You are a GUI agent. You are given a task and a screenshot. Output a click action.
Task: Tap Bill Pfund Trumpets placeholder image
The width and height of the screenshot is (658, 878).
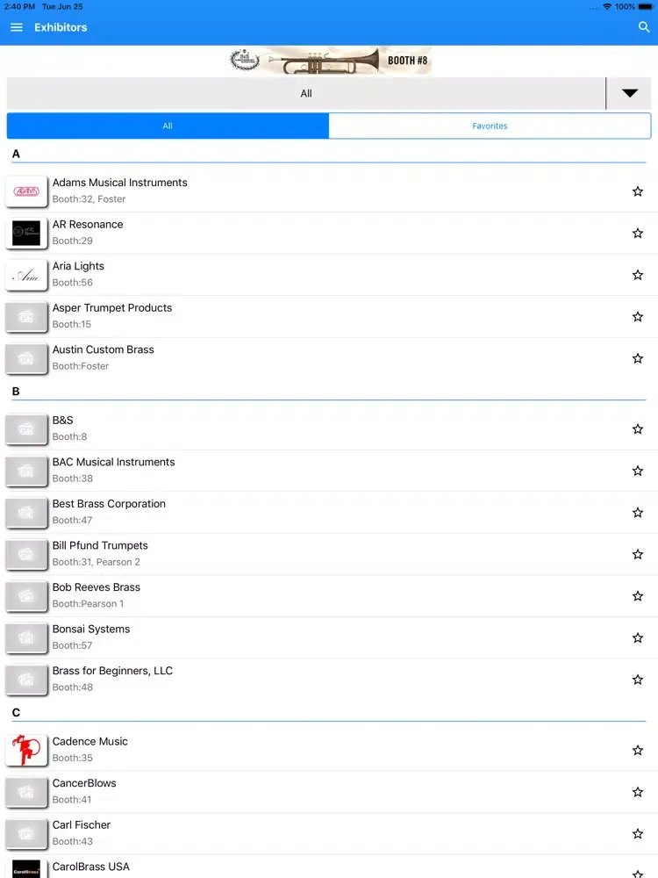(26, 554)
